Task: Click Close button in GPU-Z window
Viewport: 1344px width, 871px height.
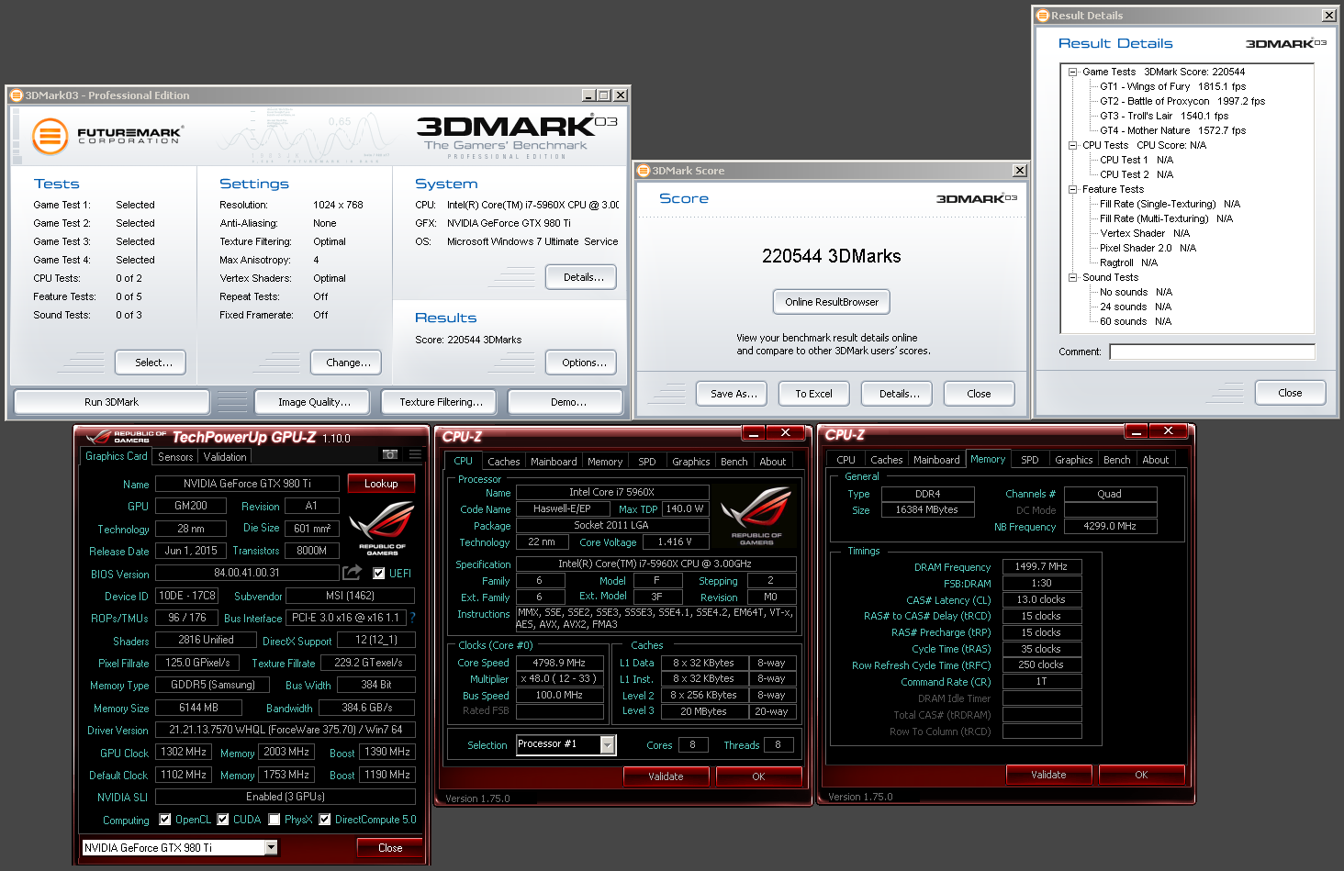Action: coord(390,847)
